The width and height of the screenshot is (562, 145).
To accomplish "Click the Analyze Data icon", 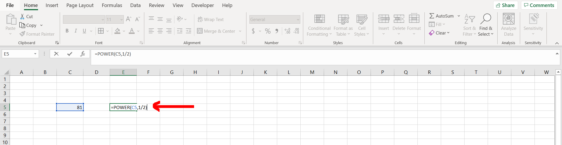I will point(508,19).
